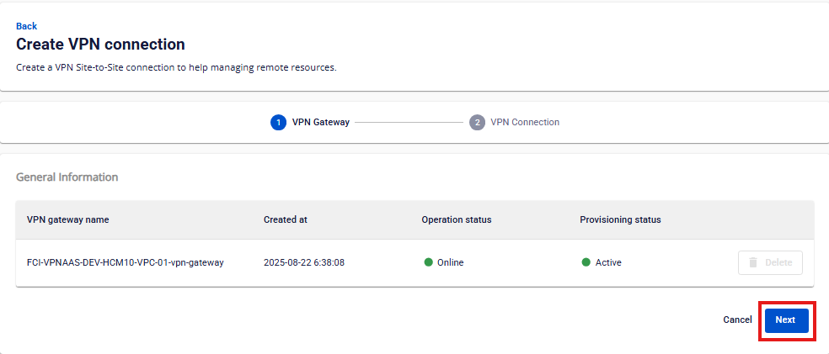Switch to the VPN Connection step
The width and height of the screenshot is (829, 354).
coord(525,122)
